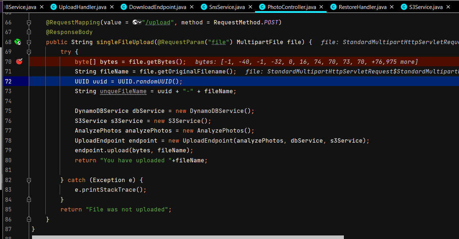Click the class icon on UploadHandler.java tab
The width and height of the screenshot is (459, 239).
[54, 7]
